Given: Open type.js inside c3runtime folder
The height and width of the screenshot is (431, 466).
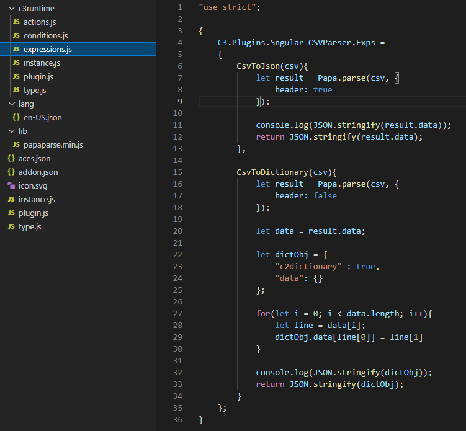Looking at the screenshot, I should (35, 91).
